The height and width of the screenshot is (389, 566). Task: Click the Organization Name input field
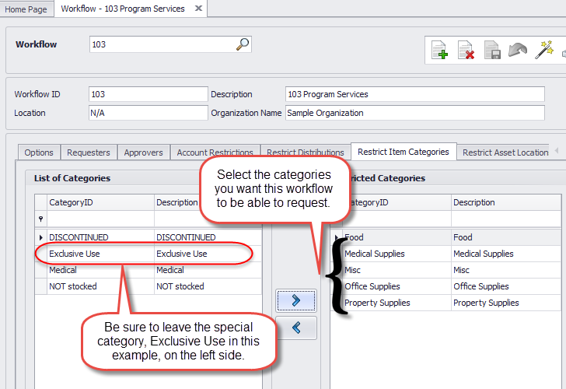click(x=414, y=113)
